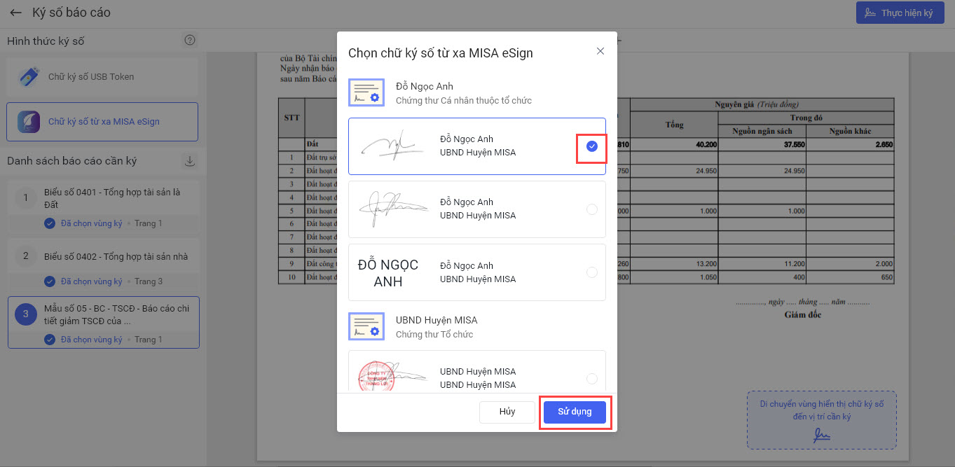Select the radio for UBND Huyện MISA stamp signature
This screenshot has width=955, height=467.
pos(592,379)
